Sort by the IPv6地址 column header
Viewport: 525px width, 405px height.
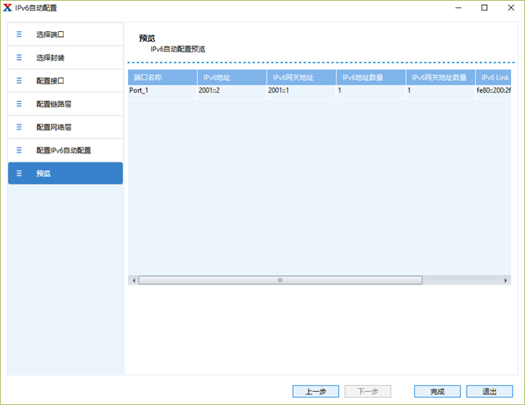(x=232, y=77)
